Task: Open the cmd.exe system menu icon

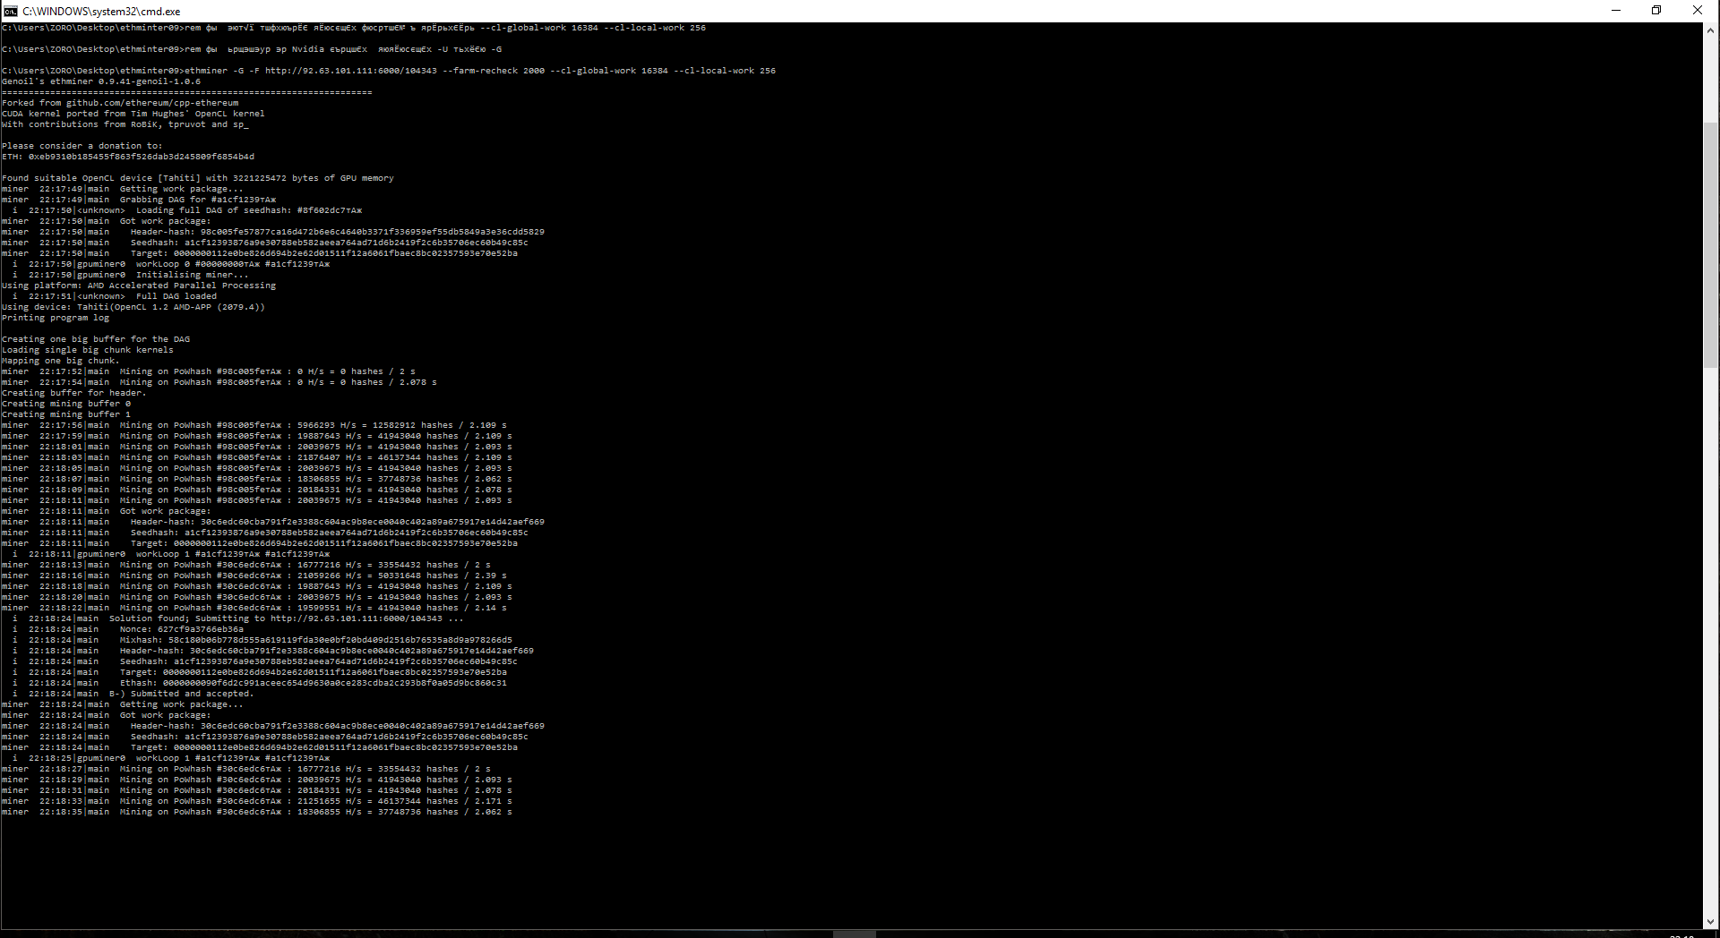Action: click(x=10, y=11)
